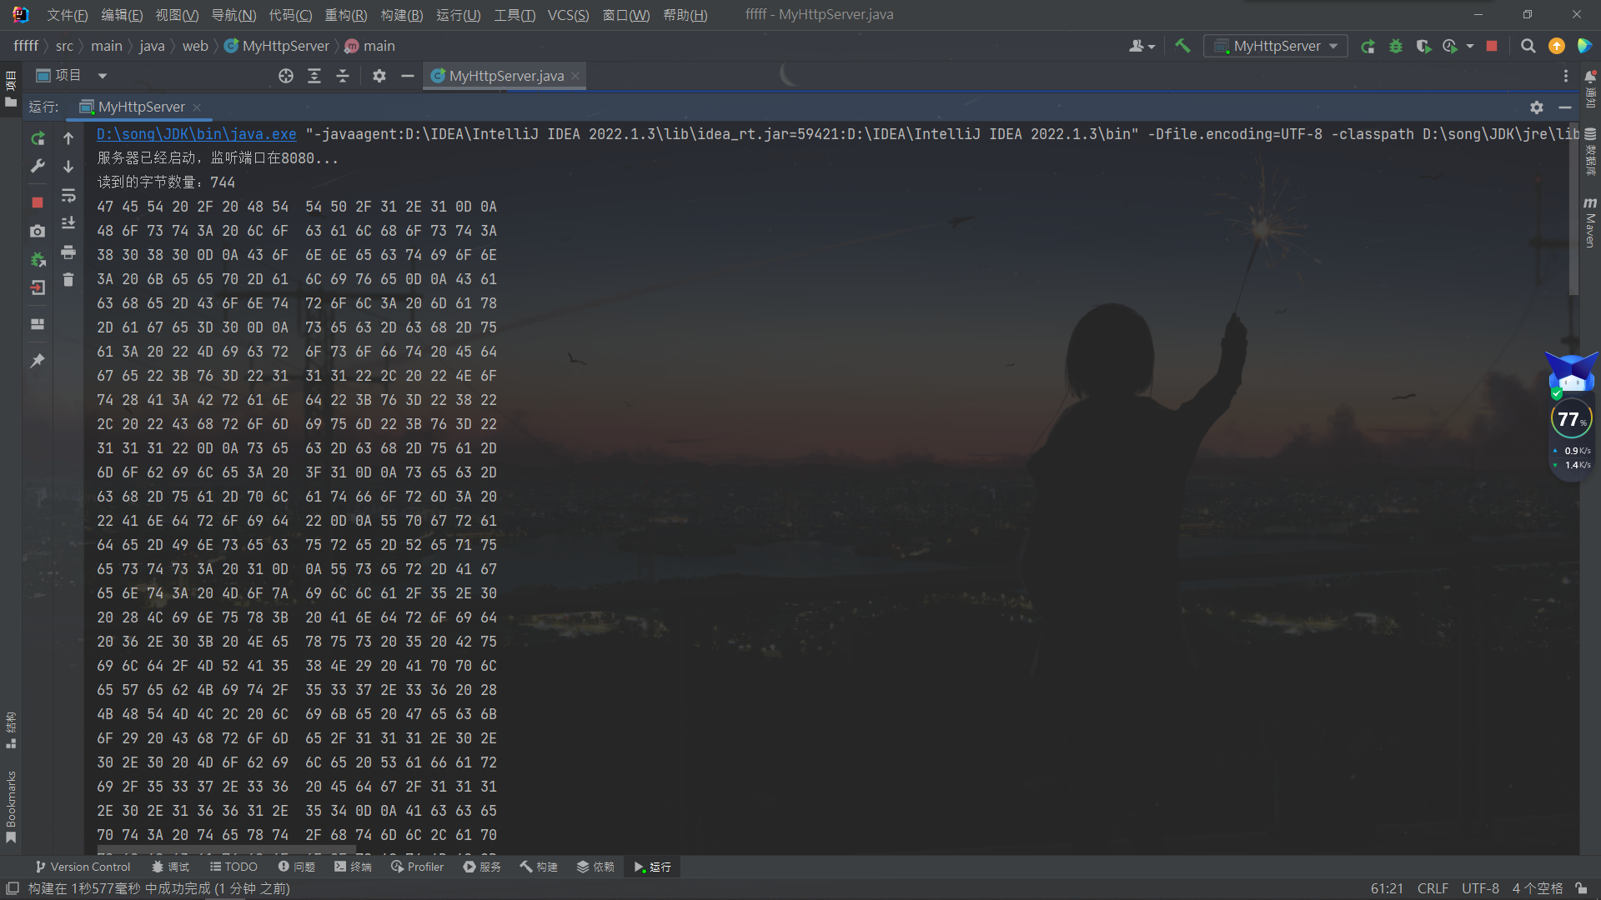Open the MyHttpServer run configuration dropdown
Screen dimensions: 1601x900
click(x=1276, y=46)
